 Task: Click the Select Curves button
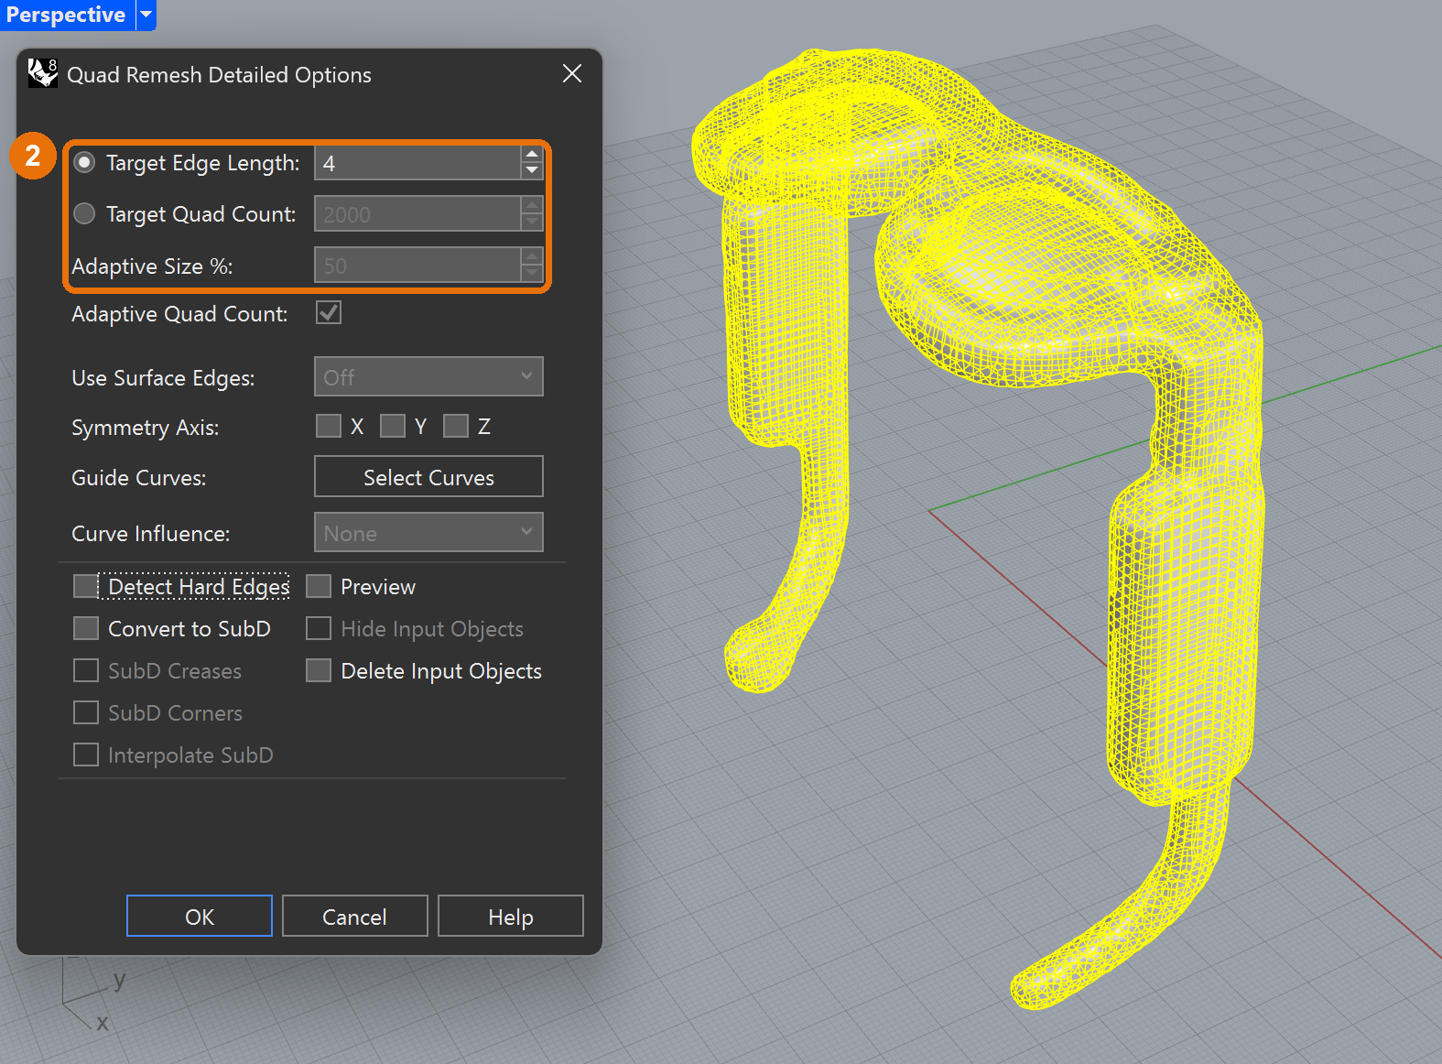coord(428,476)
